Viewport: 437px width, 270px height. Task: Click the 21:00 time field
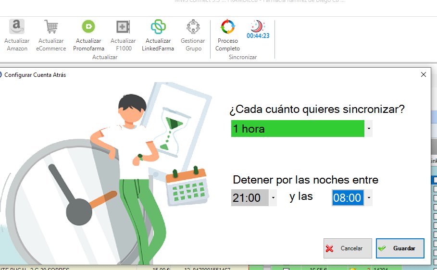[250, 197]
